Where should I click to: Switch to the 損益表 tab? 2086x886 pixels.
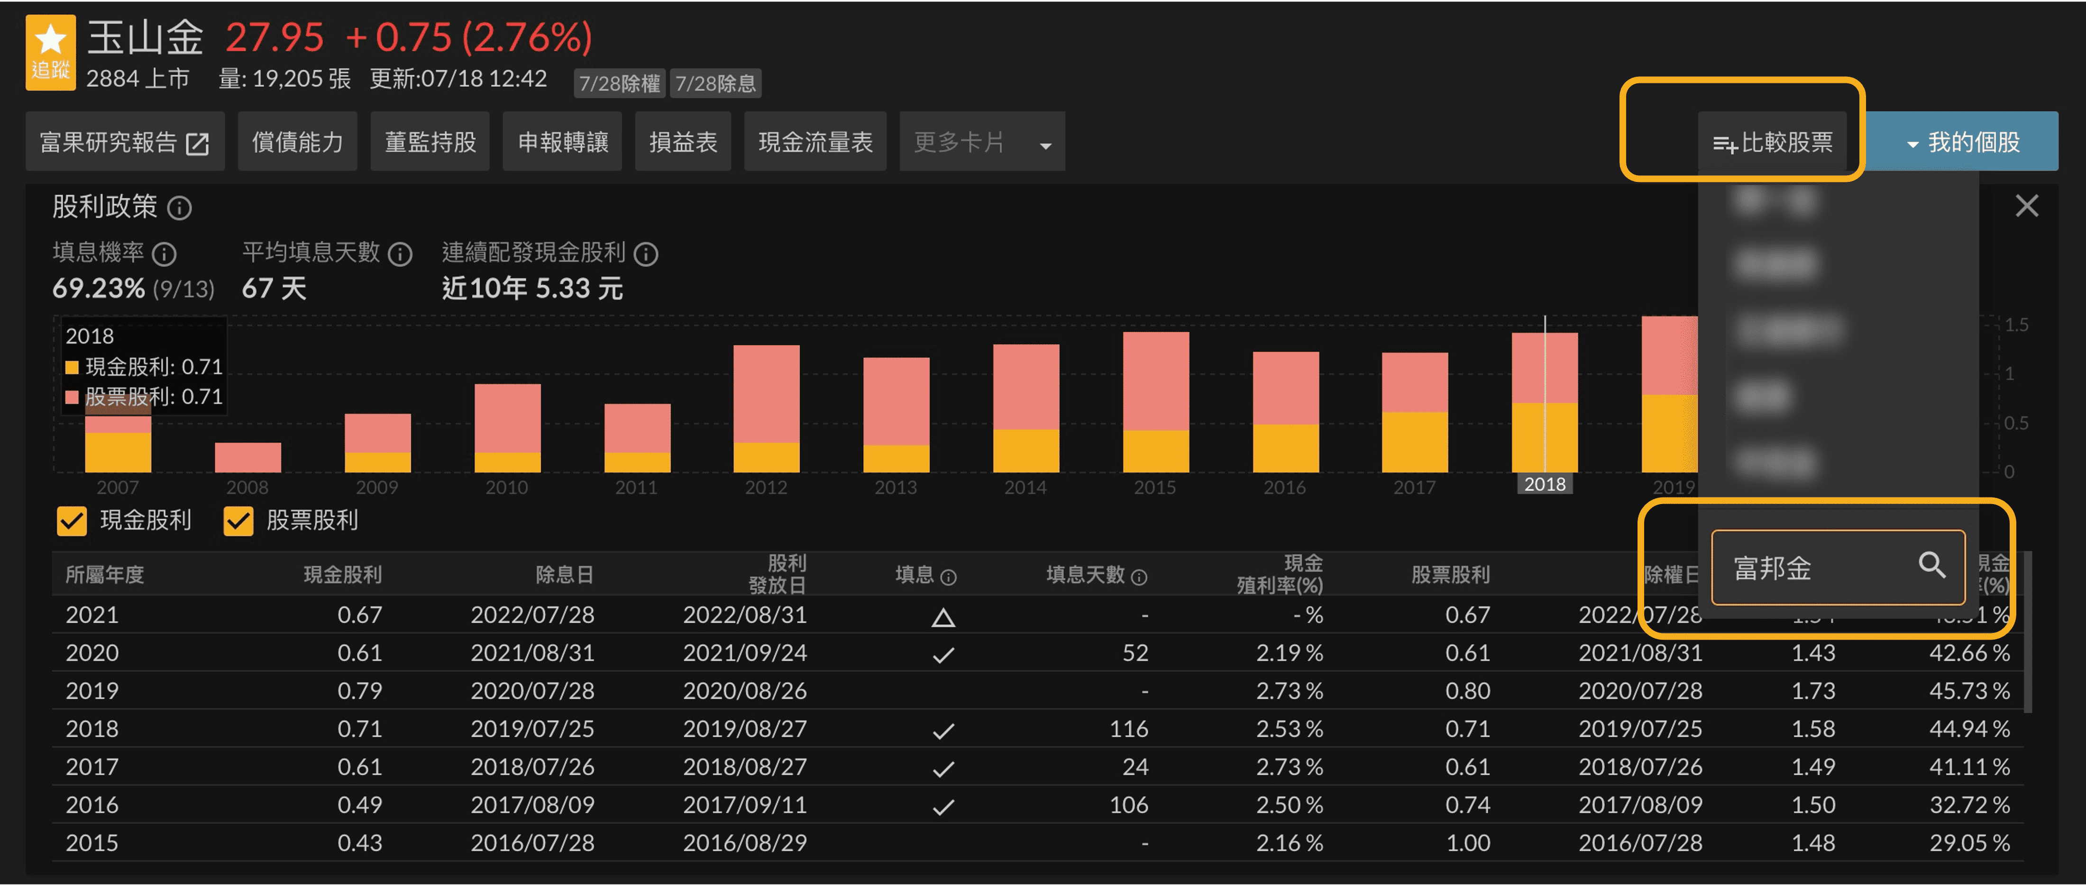coord(683,142)
